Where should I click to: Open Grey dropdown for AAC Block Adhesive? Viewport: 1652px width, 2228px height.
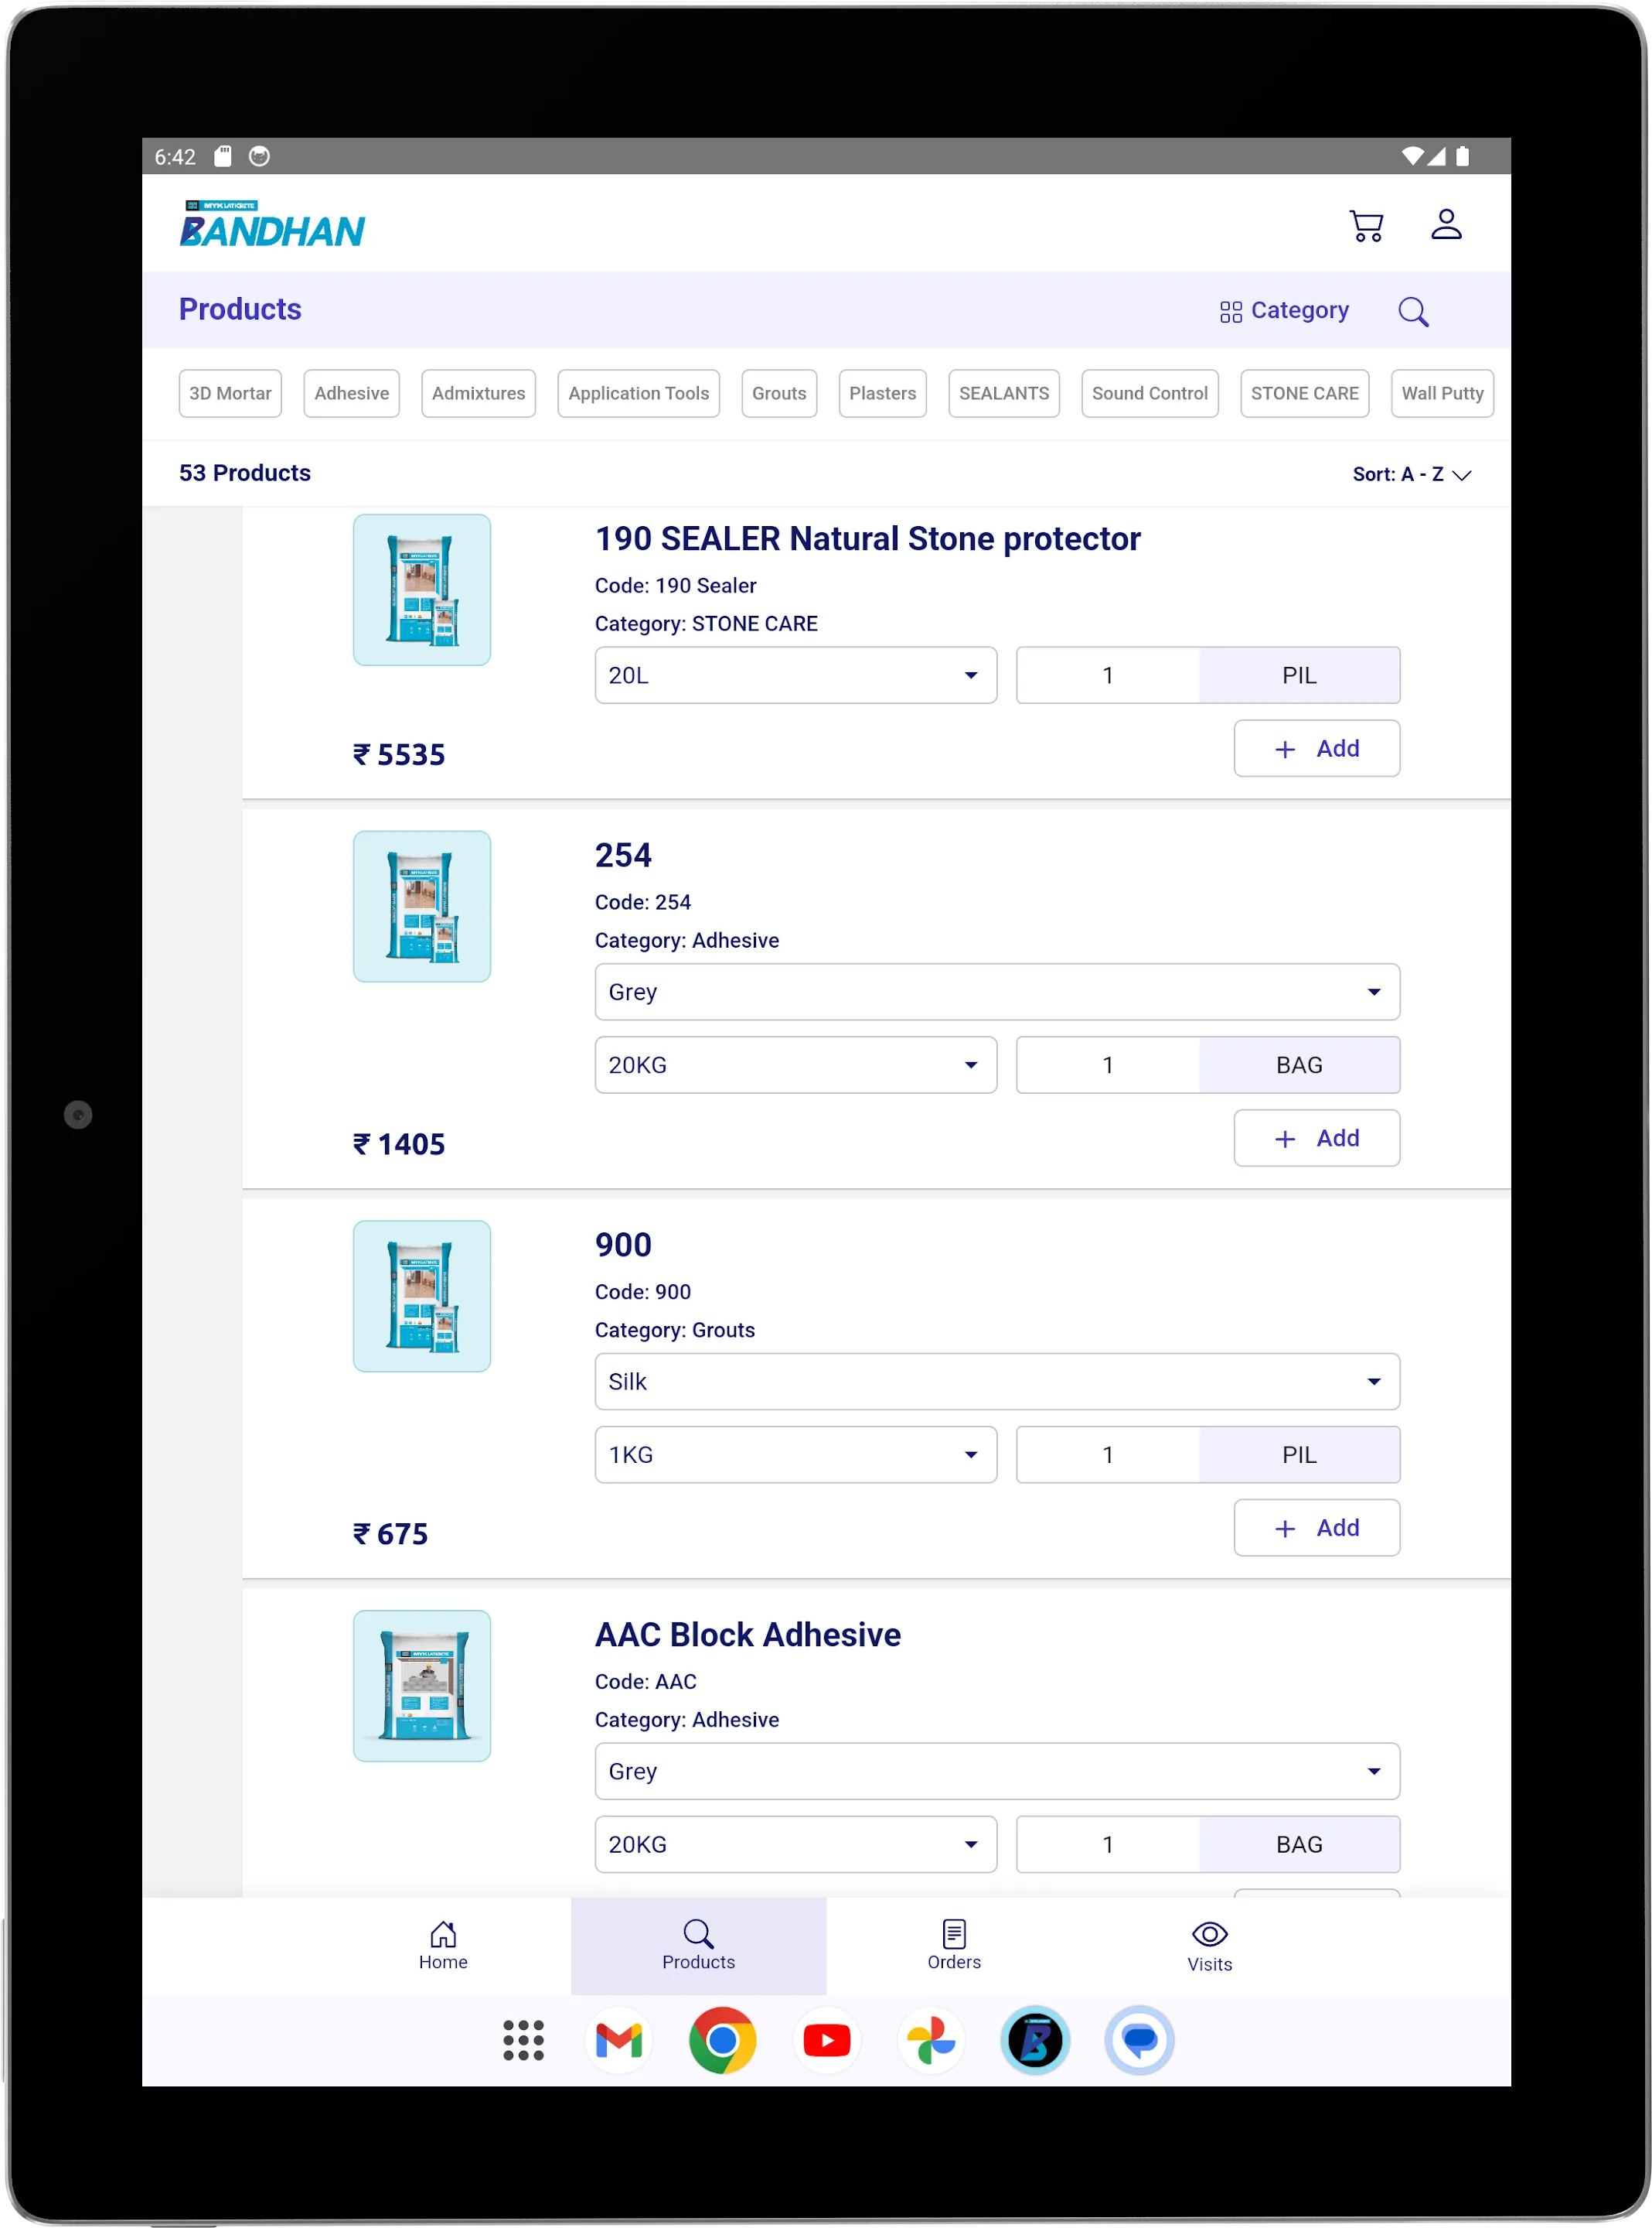point(997,1771)
